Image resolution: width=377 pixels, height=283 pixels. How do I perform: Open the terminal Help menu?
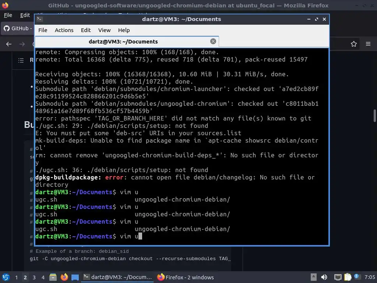[x=124, y=30]
